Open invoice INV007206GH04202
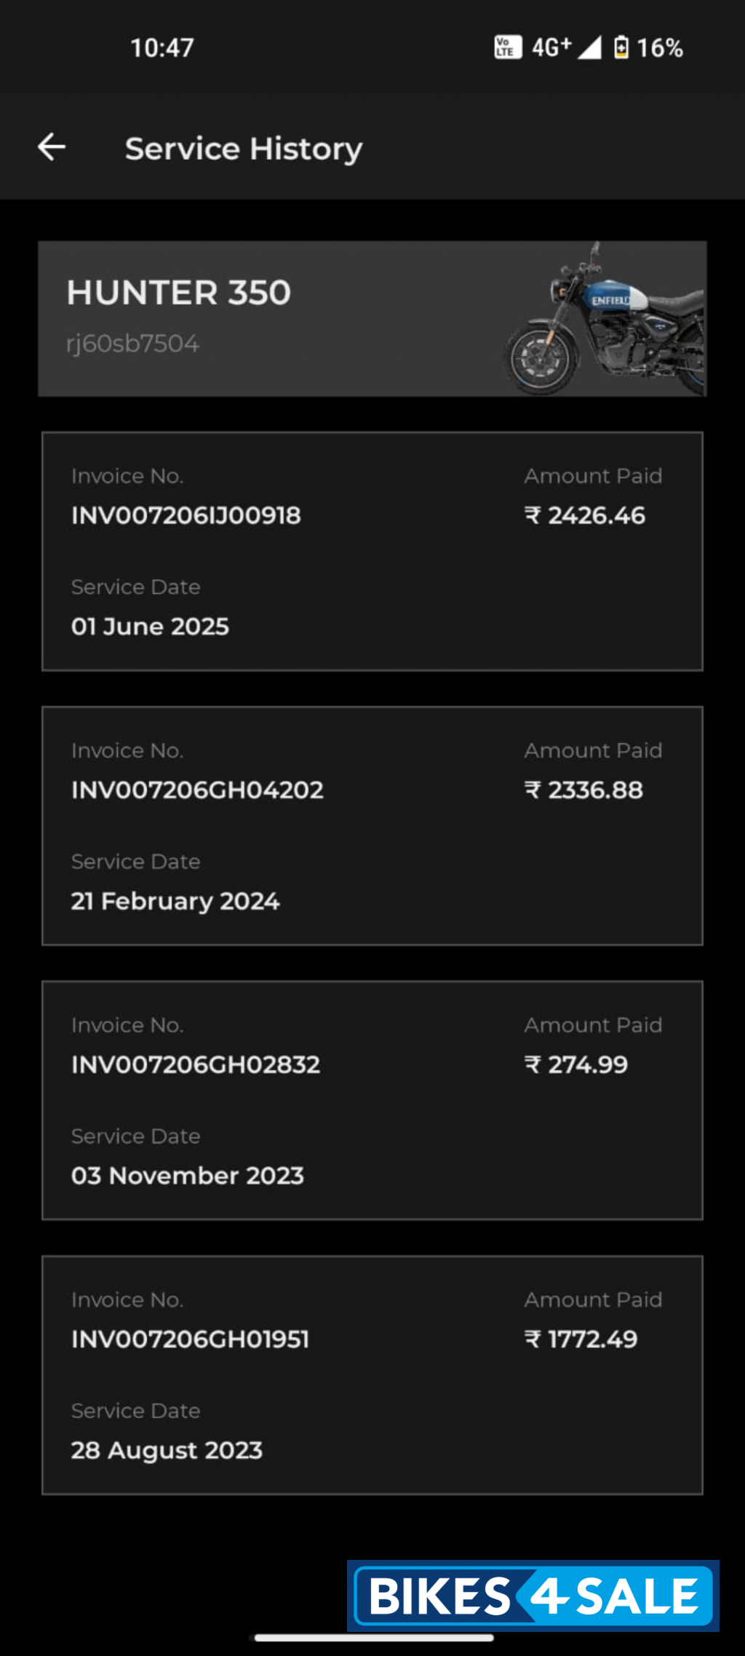Viewport: 745px width, 1656px height. pos(197,790)
